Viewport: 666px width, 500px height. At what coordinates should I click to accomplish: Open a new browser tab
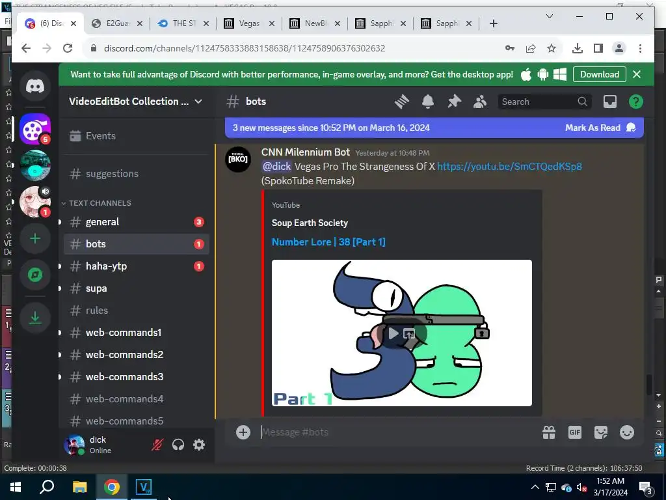click(493, 23)
